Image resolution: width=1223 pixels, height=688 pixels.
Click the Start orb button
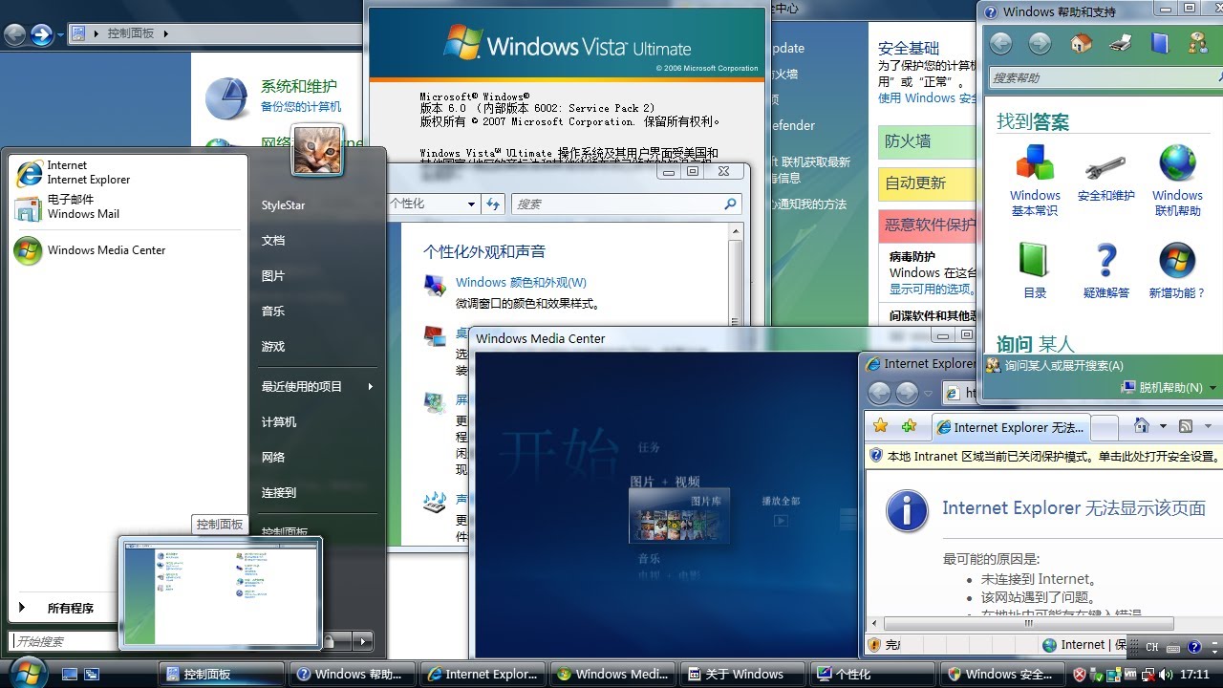coord(27,672)
